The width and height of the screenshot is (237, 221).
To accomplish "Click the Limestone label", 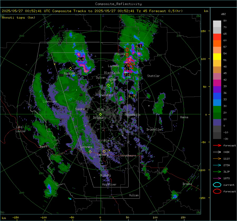I will pos(50,101).
